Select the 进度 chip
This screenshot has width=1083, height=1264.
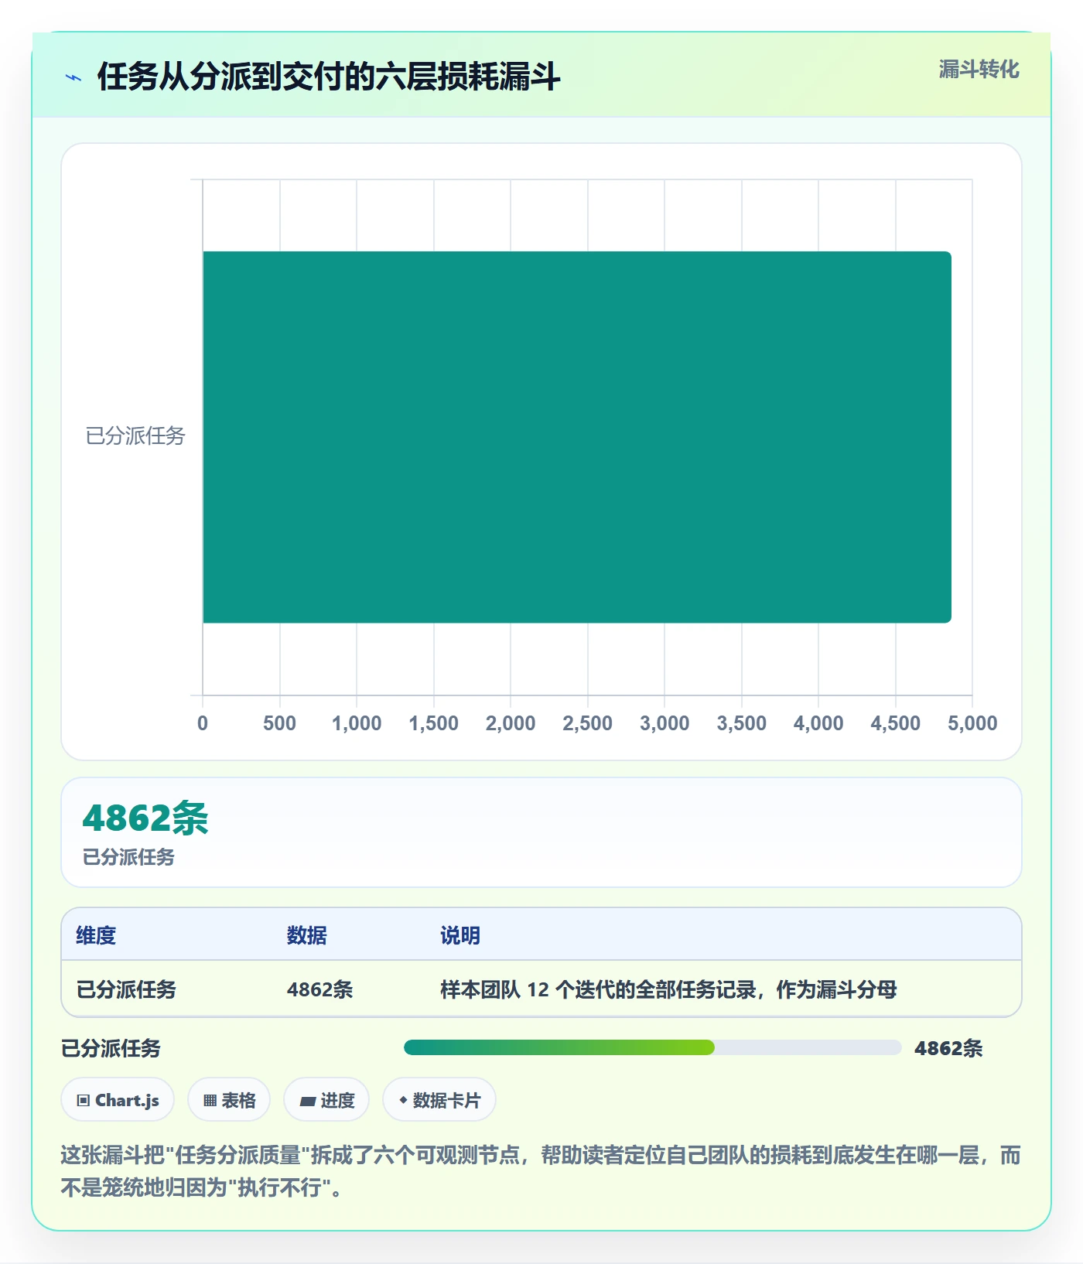click(326, 1099)
